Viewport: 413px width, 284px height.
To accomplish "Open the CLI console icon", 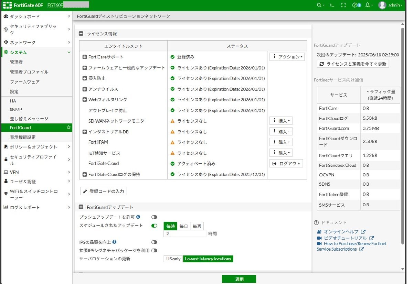I will [331, 5].
